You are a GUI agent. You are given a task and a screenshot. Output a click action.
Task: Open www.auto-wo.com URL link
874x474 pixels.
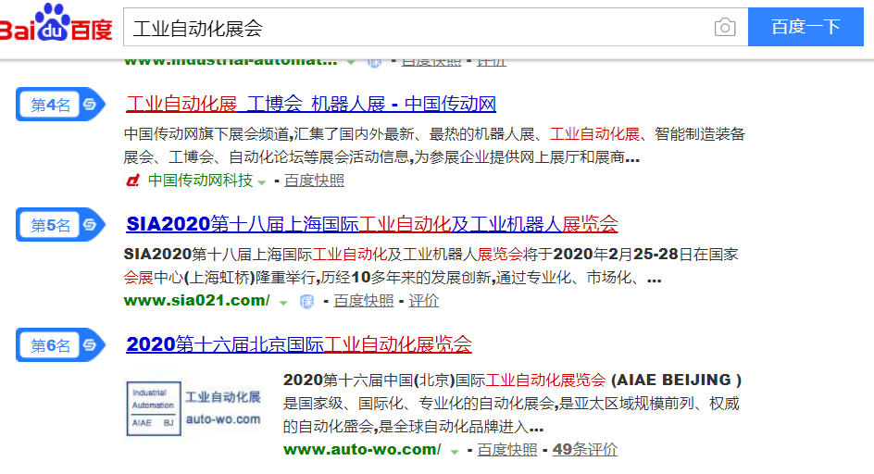point(362,449)
